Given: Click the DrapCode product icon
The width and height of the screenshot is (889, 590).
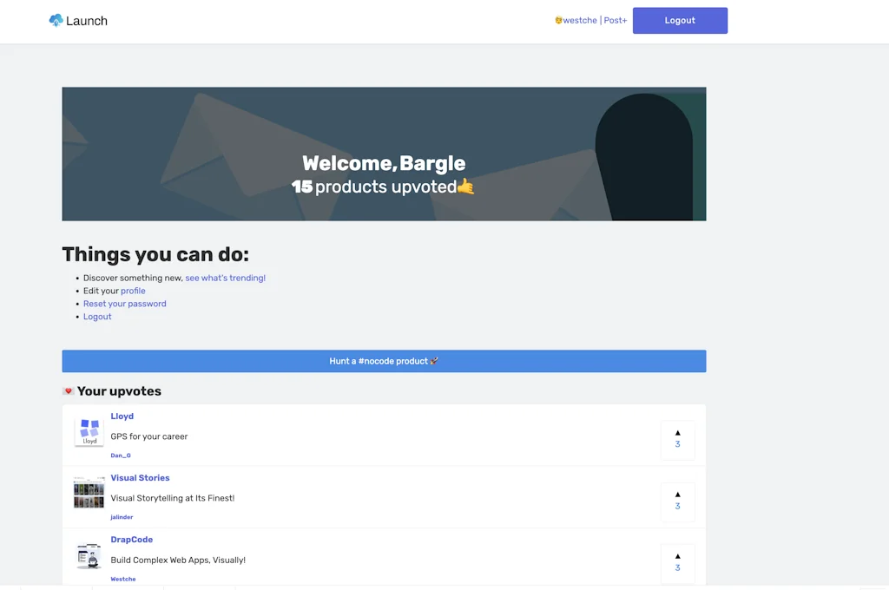Looking at the screenshot, I should [89, 555].
